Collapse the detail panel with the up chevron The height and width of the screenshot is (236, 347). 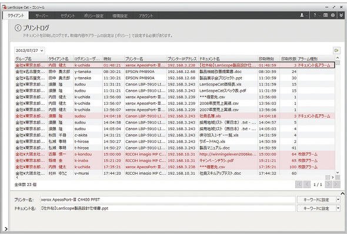pyautogui.click(x=342, y=194)
